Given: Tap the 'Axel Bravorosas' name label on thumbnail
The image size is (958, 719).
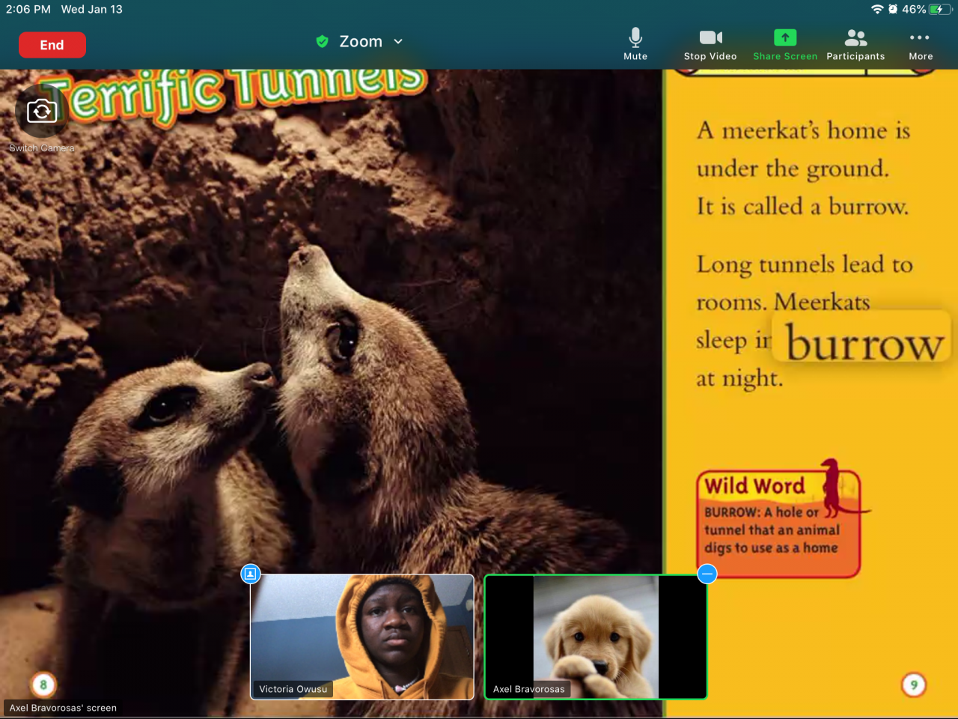Looking at the screenshot, I should [528, 689].
